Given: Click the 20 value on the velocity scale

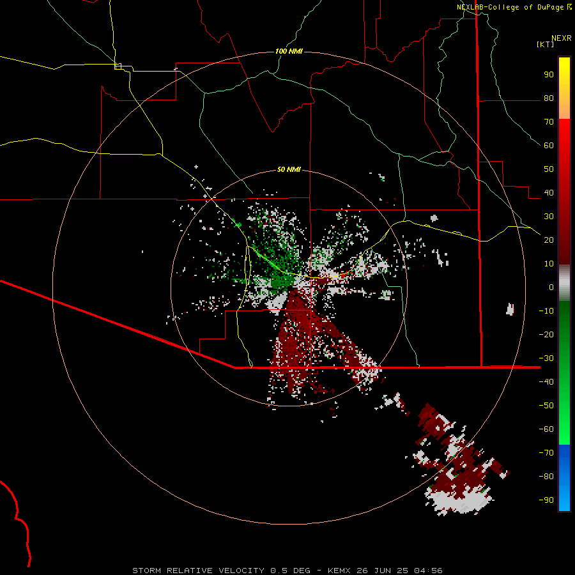Looking at the screenshot, I should point(549,240).
